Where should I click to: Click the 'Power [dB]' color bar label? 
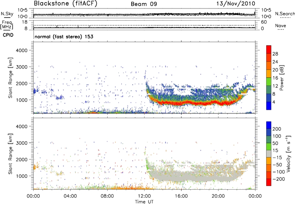pos(281,78)
